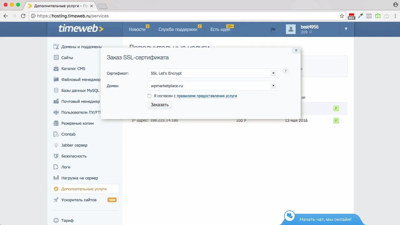Open Служба поддержки in header

178,29
